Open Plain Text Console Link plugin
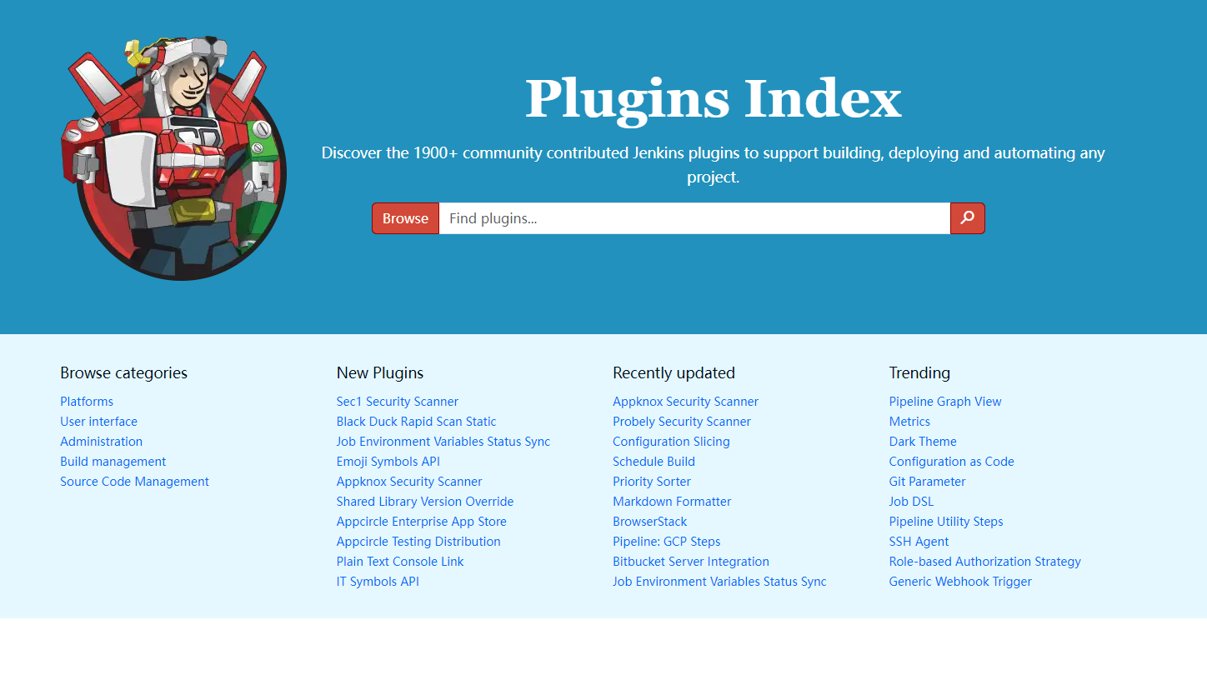This screenshot has height=675, width=1207. click(x=400, y=562)
